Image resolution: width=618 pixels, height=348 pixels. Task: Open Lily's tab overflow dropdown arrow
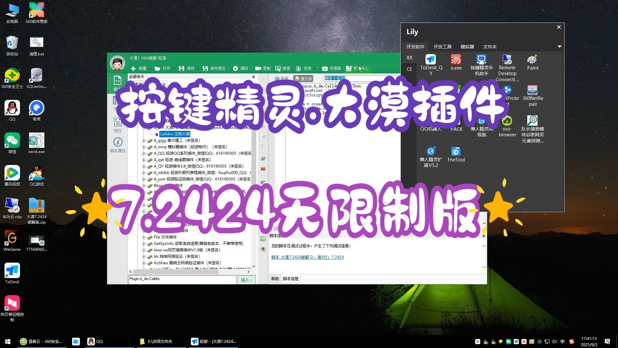[x=559, y=47]
